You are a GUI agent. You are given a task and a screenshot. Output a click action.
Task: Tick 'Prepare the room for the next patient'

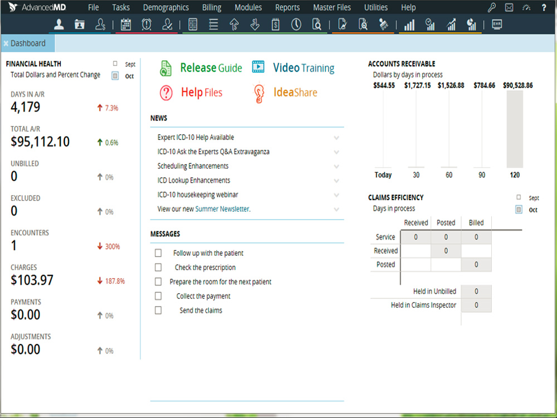click(158, 281)
